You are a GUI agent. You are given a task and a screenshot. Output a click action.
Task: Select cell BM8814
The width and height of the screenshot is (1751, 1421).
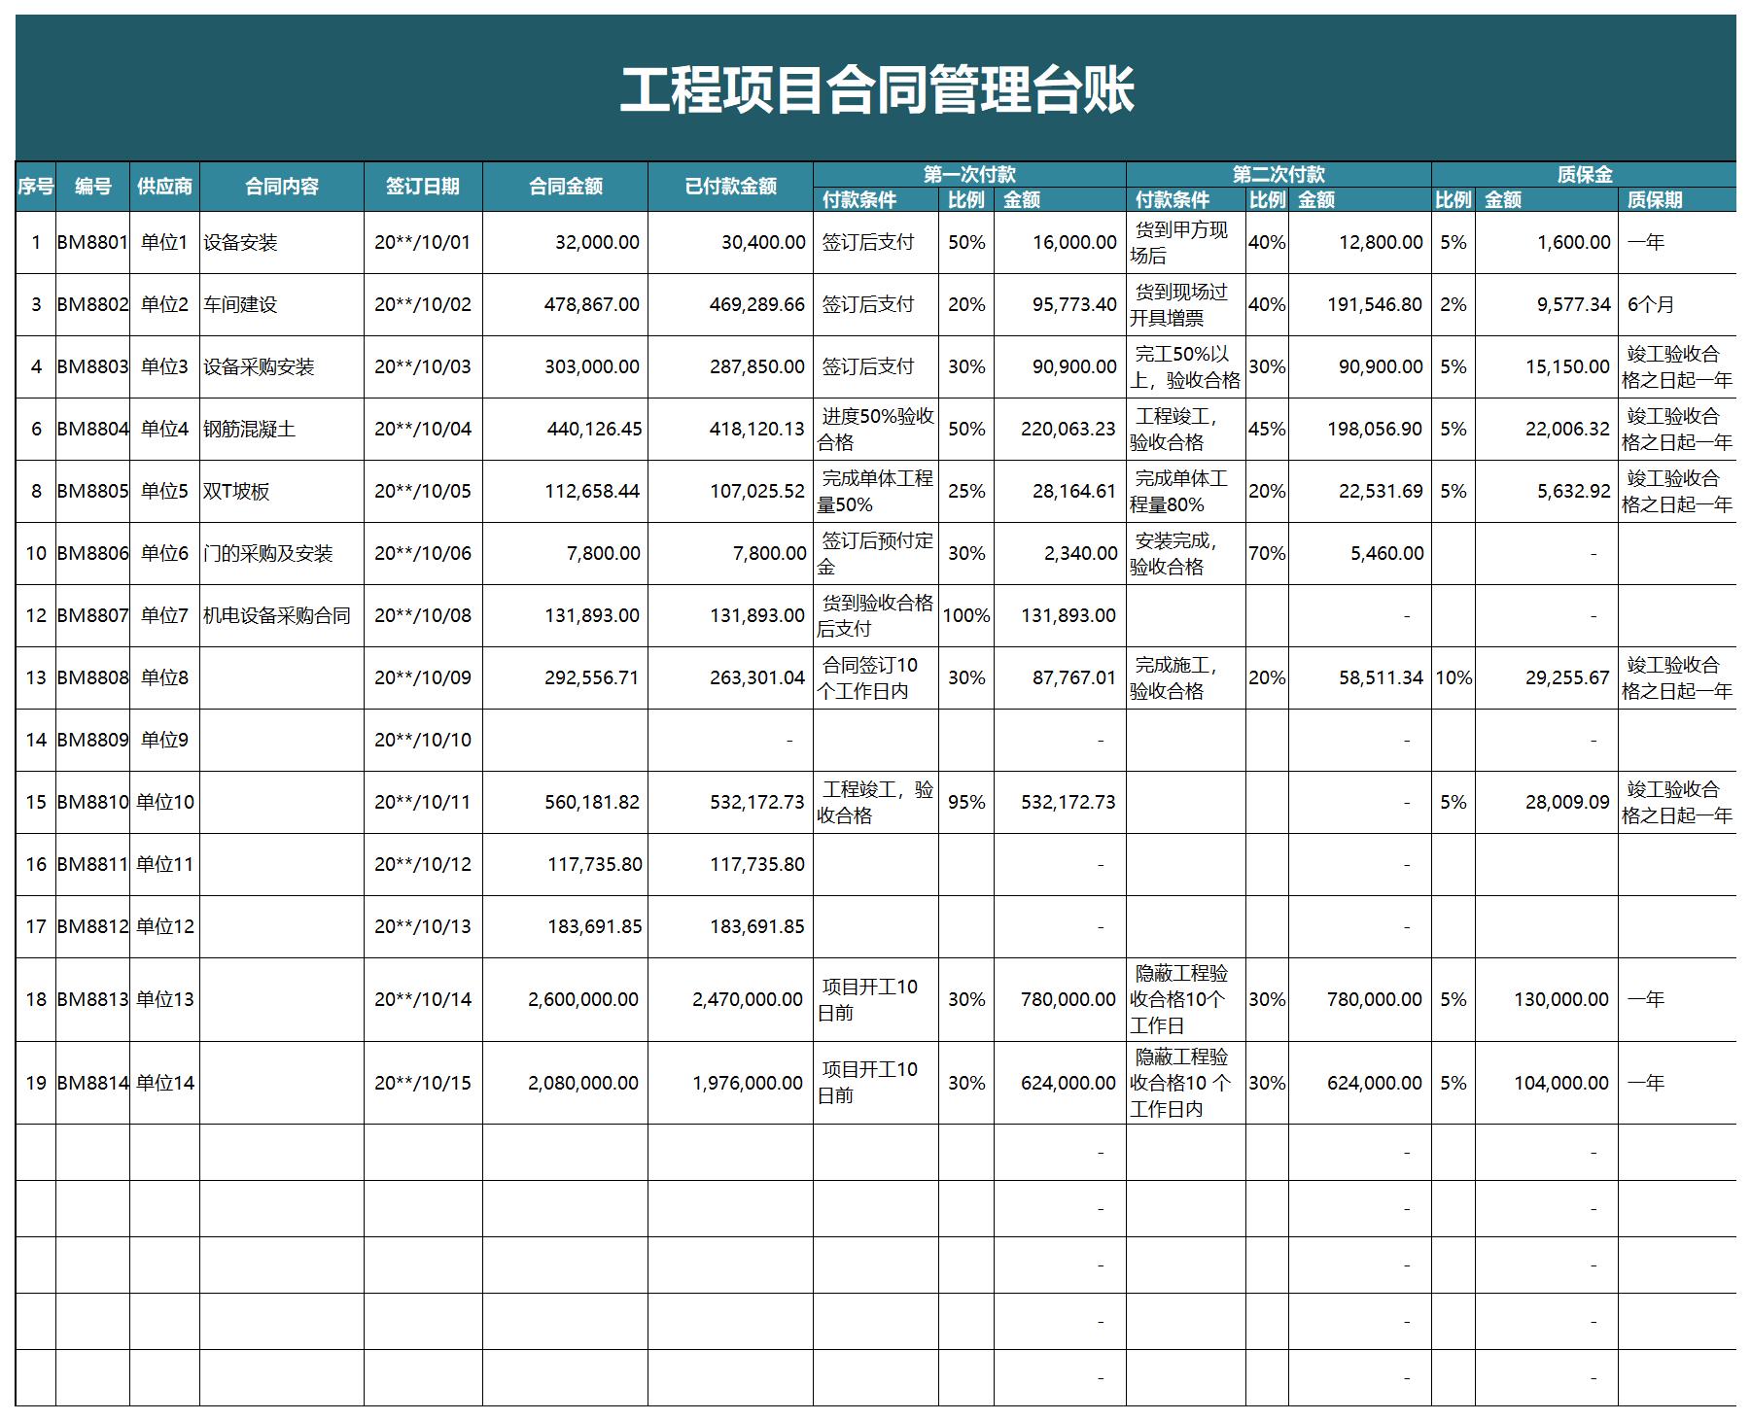[93, 1083]
